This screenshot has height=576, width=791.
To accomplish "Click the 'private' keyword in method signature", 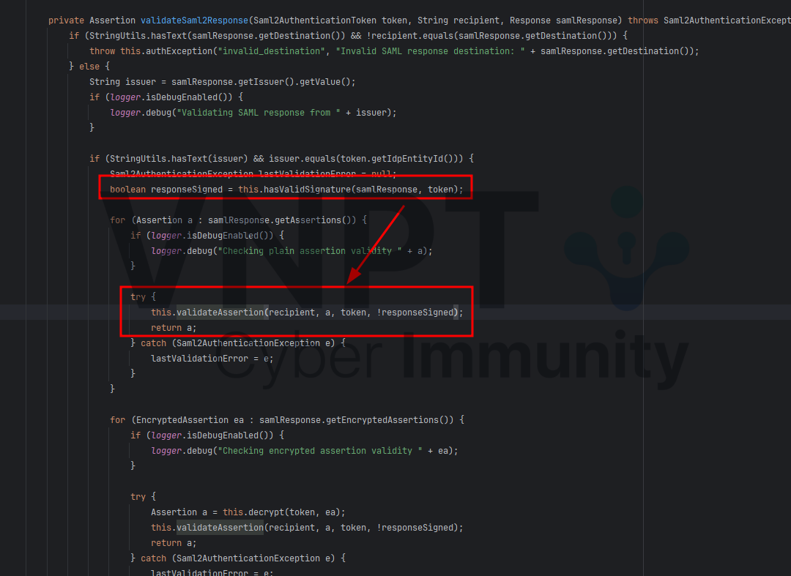I will click(x=66, y=20).
